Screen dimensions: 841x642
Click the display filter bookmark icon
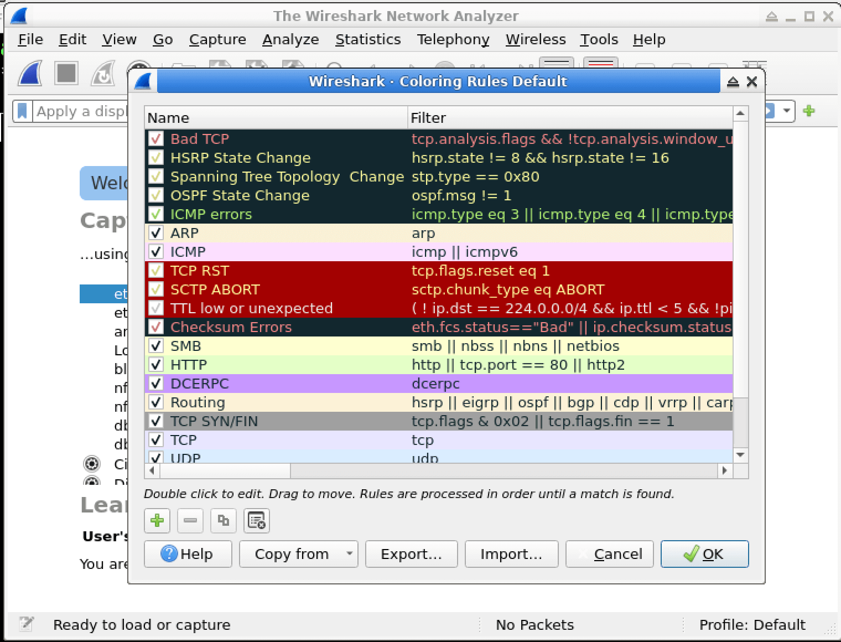(22, 111)
